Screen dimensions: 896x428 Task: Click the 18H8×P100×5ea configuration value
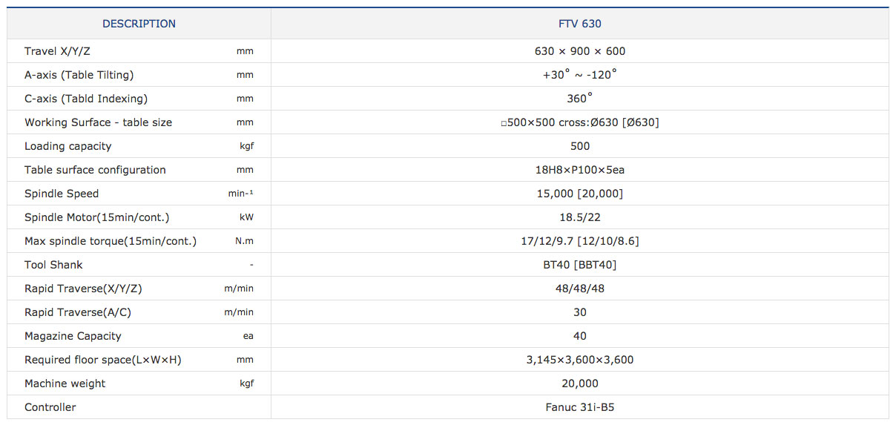click(x=579, y=170)
